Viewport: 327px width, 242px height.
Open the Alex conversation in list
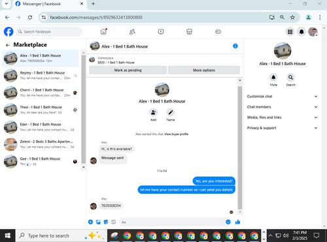pos(41,58)
